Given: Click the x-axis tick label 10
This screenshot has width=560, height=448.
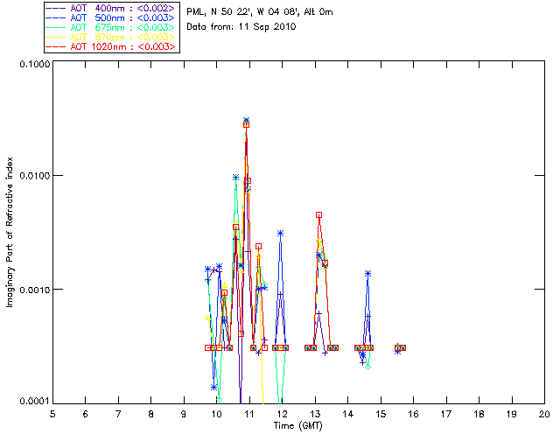Looking at the screenshot, I should point(216,414).
